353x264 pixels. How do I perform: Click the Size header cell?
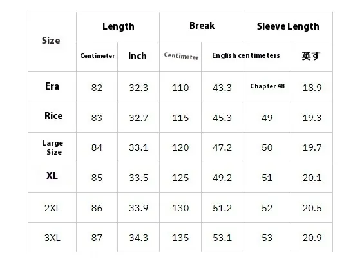tap(51, 41)
